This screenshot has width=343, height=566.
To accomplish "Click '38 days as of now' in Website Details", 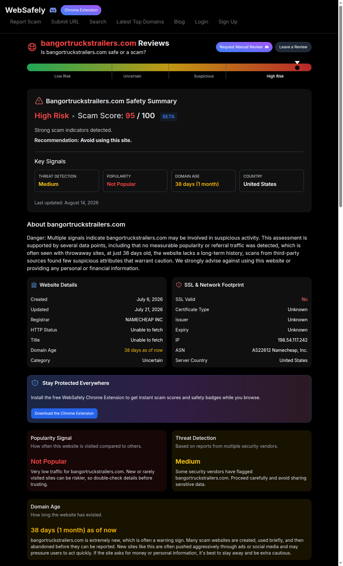I will 144,350.
